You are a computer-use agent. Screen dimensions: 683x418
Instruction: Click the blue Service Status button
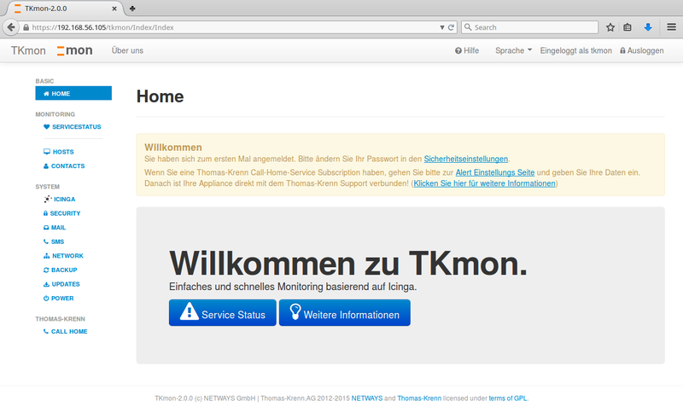coord(223,312)
